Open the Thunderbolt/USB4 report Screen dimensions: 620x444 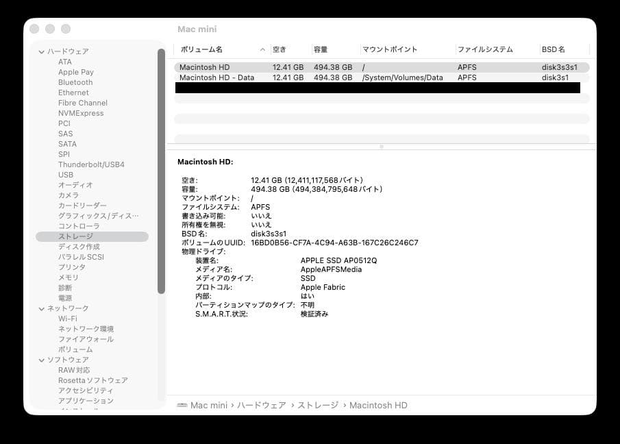click(90, 164)
